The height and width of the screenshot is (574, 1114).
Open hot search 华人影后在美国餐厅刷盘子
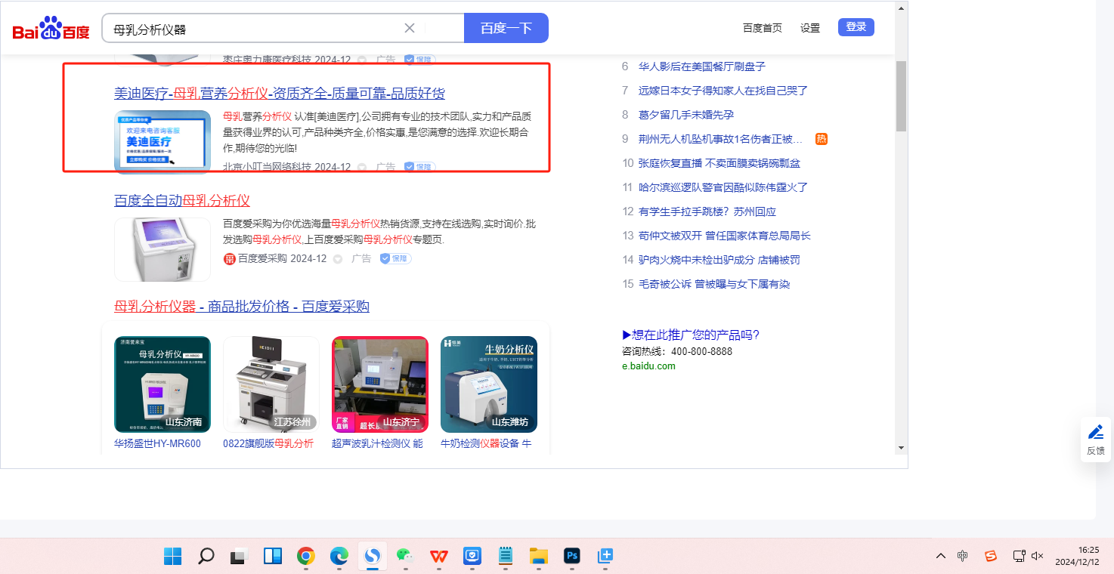click(702, 66)
